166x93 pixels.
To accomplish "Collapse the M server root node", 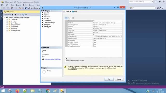I will tap(5, 18).
